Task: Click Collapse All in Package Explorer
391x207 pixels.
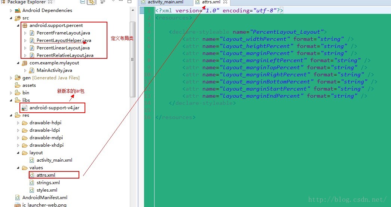Action: (x=83, y=2)
